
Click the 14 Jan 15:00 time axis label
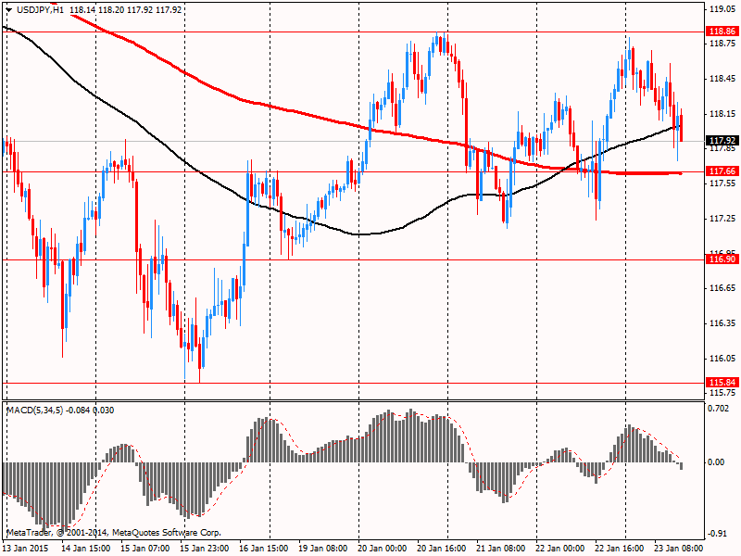[x=85, y=549]
